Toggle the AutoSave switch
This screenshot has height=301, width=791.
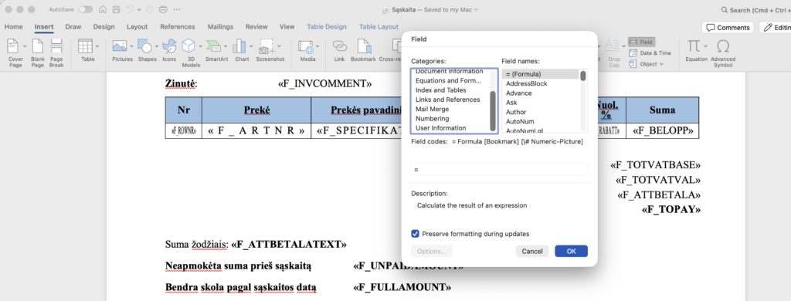tap(86, 9)
